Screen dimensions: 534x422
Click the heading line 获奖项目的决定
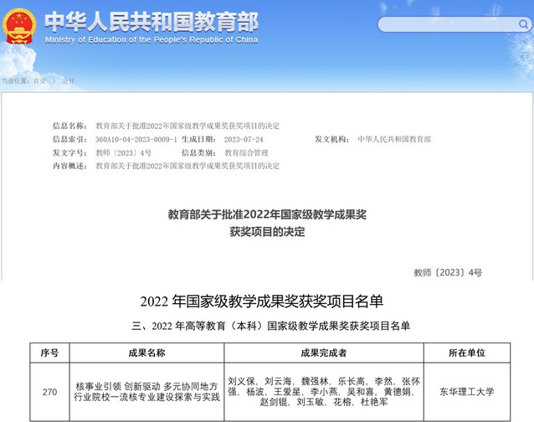(267, 232)
